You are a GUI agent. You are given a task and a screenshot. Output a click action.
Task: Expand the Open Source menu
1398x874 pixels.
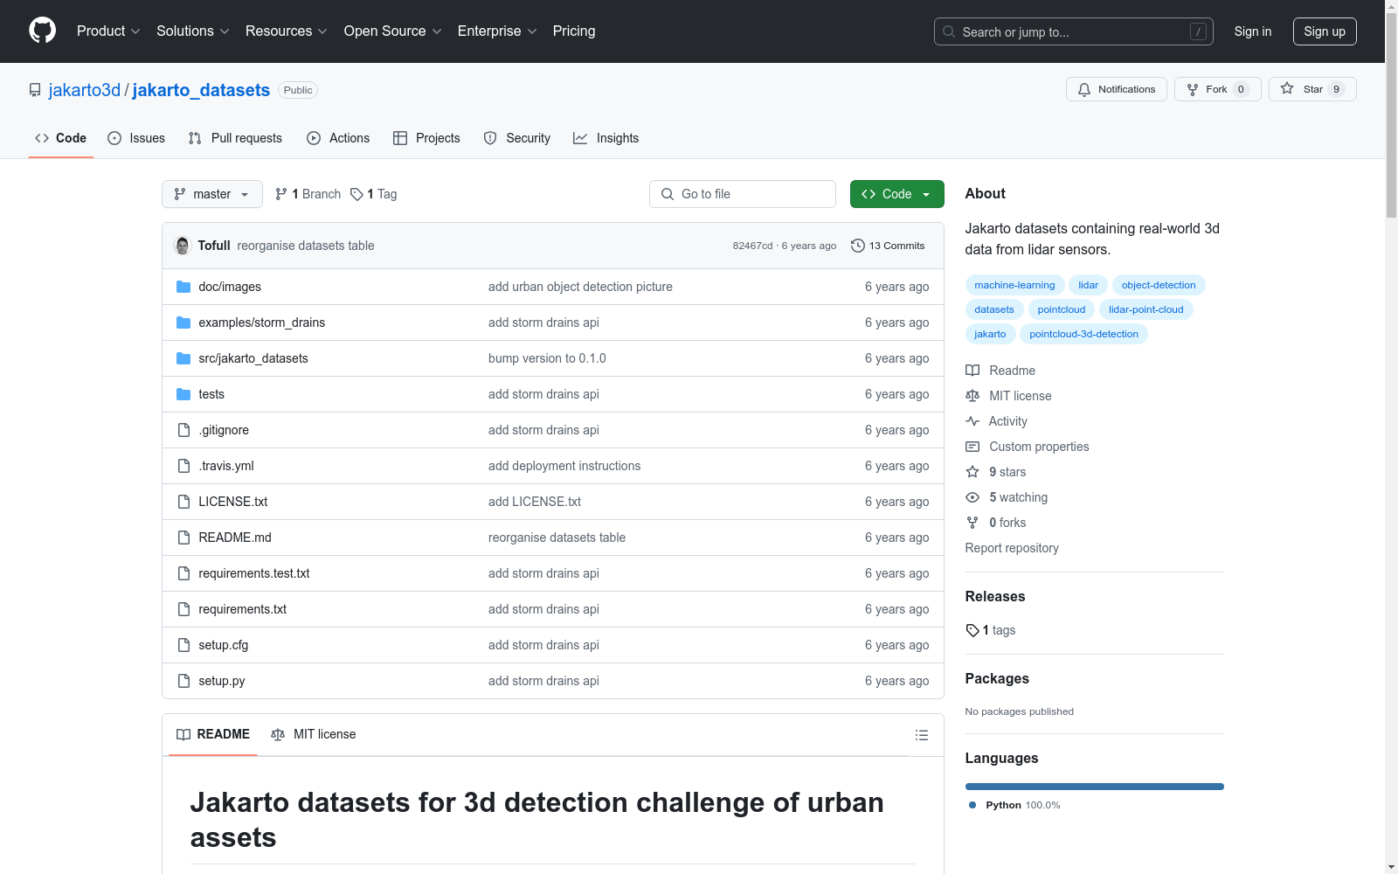click(393, 31)
